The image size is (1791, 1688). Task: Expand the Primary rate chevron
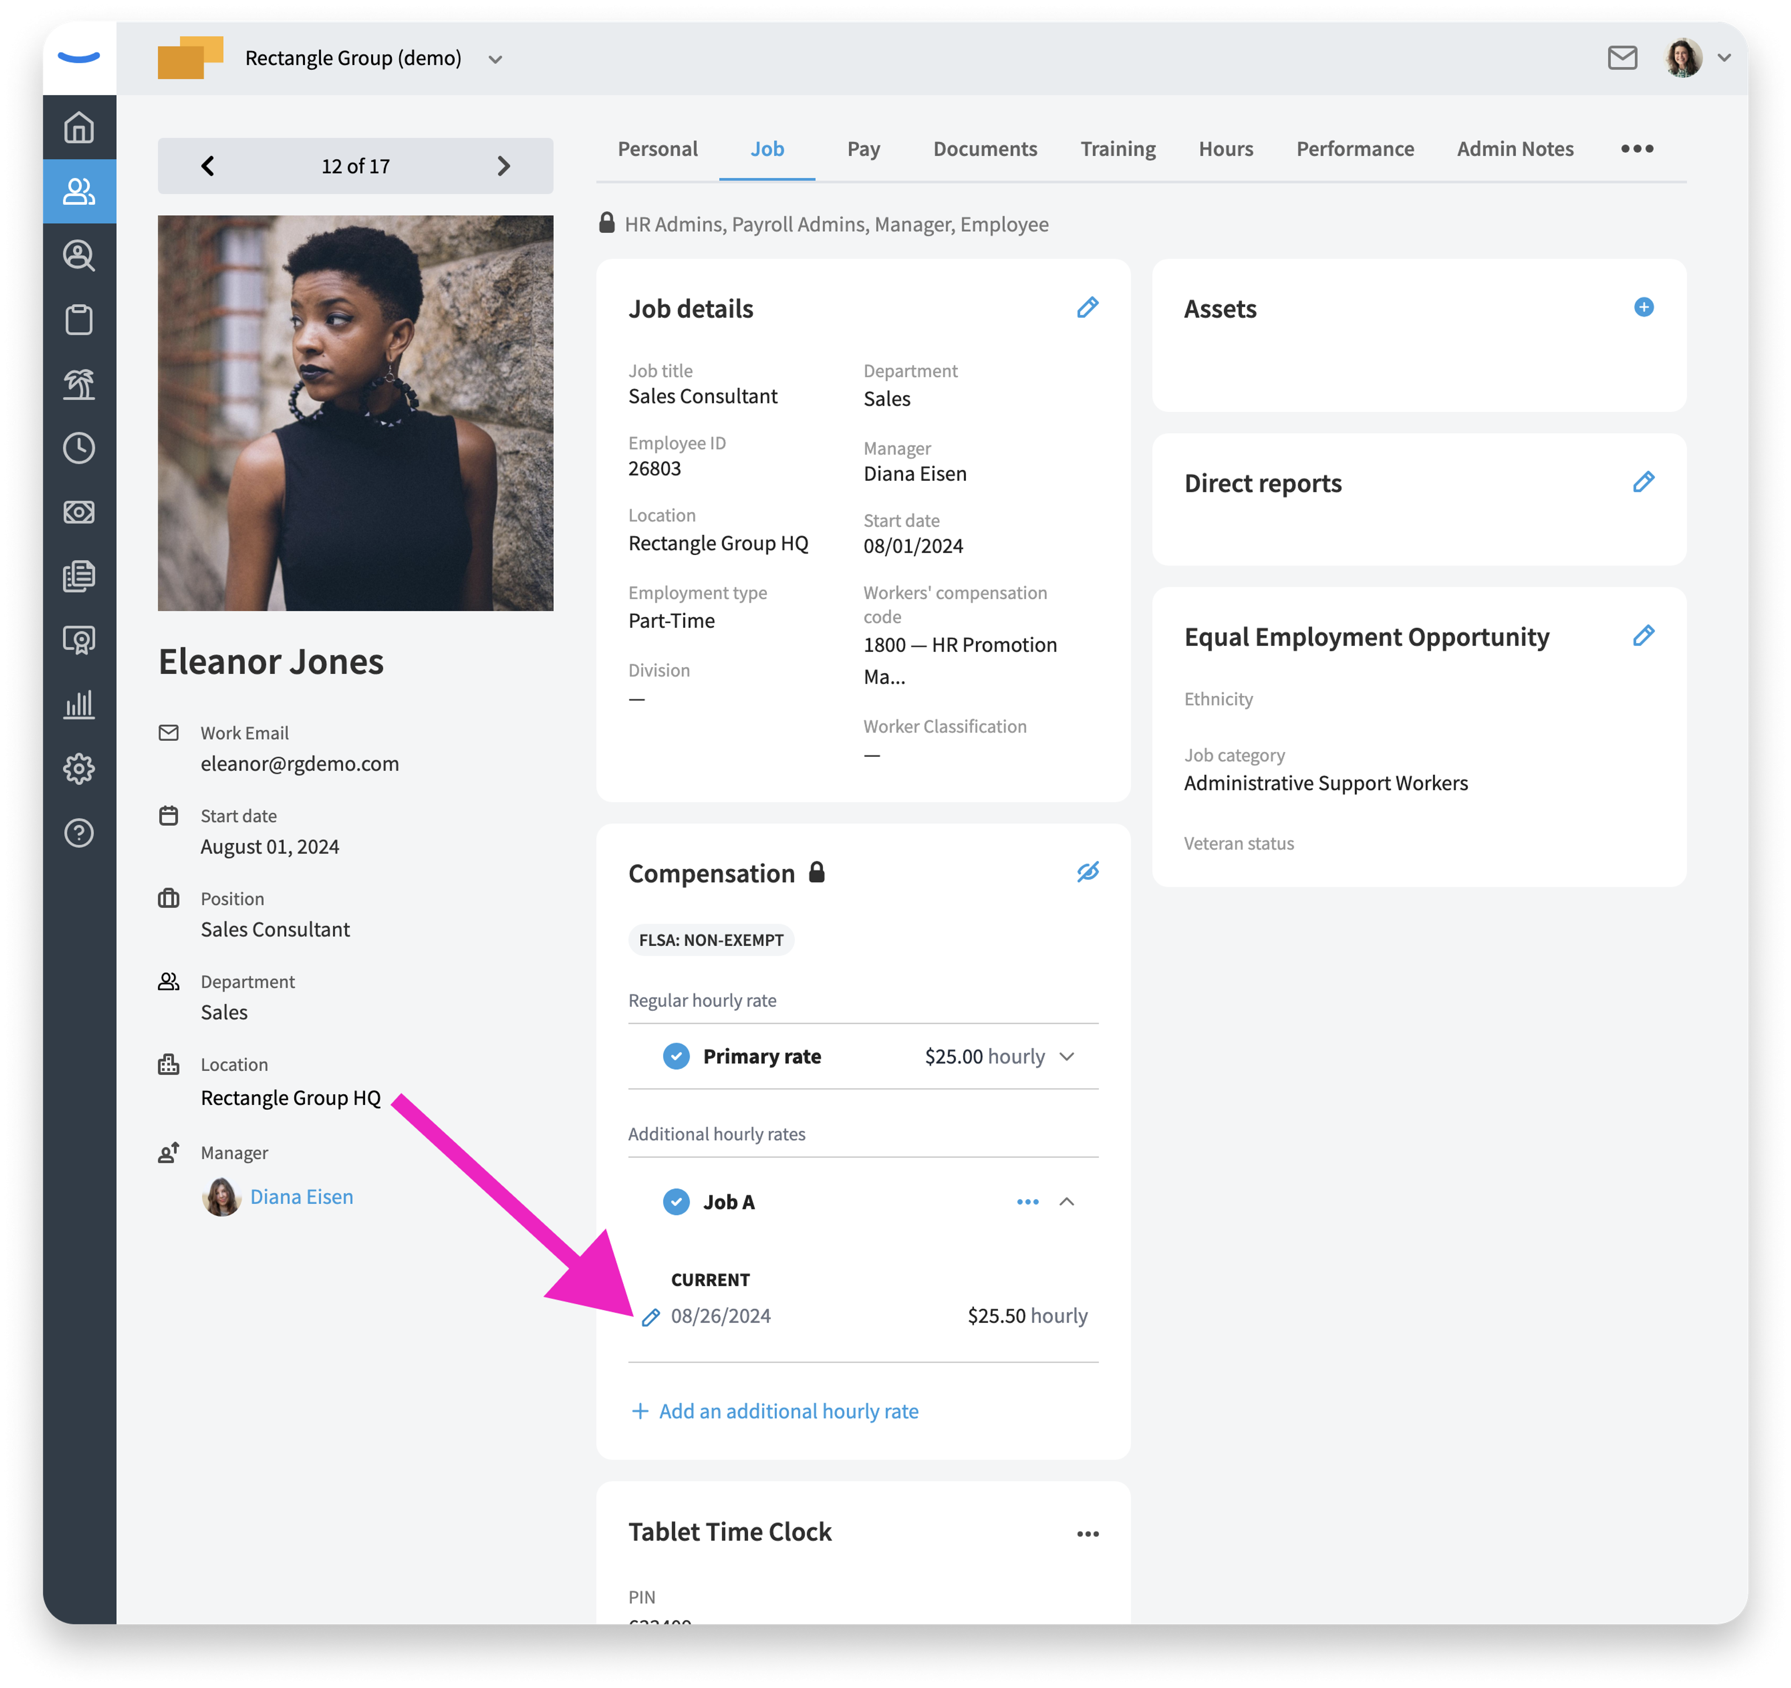(1067, 1056)
